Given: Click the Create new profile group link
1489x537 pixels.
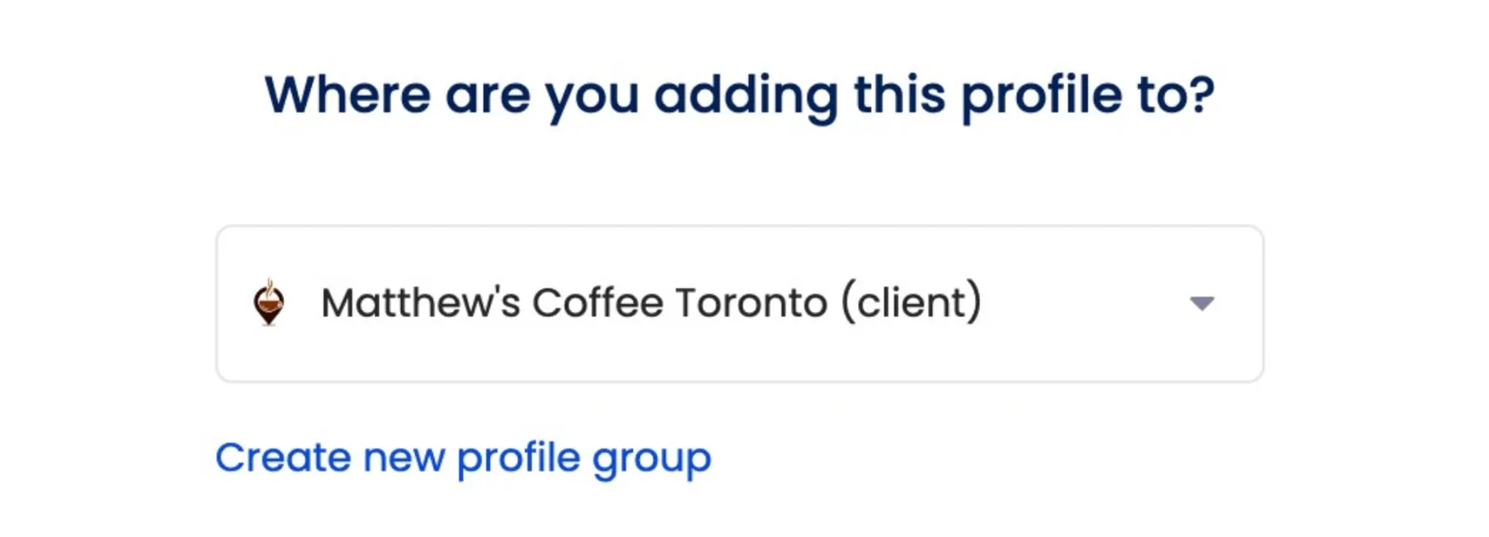Looking at the screenshot, I should 463,458.
